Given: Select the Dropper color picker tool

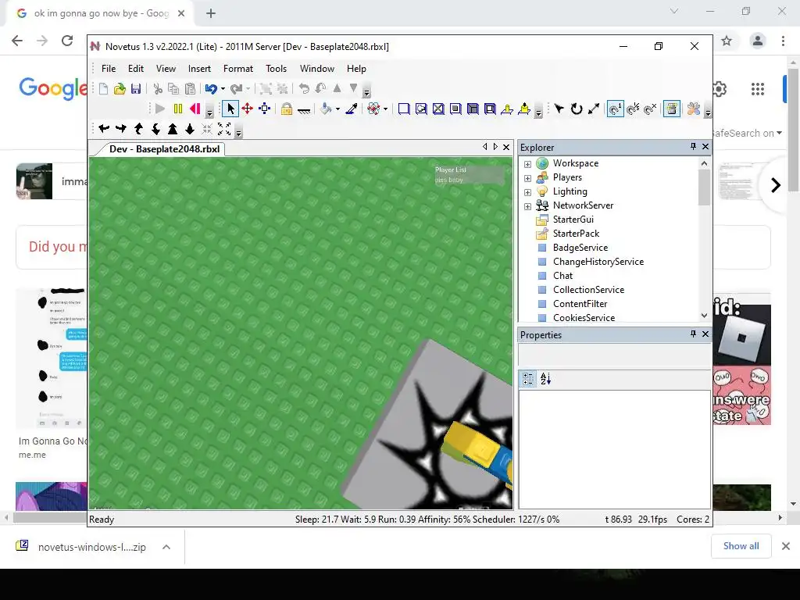Looking at the screenshot, I should (351, 109).
